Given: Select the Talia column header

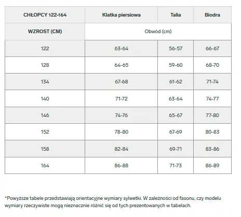Looking at the screenshot, I should pyautogui.click(x=176, y=15).
